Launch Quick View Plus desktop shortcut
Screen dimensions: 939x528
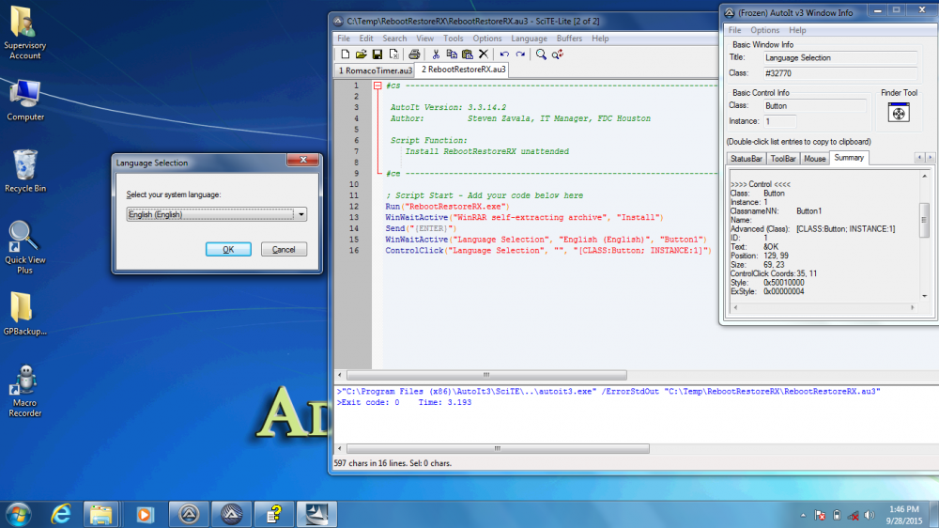24,247
